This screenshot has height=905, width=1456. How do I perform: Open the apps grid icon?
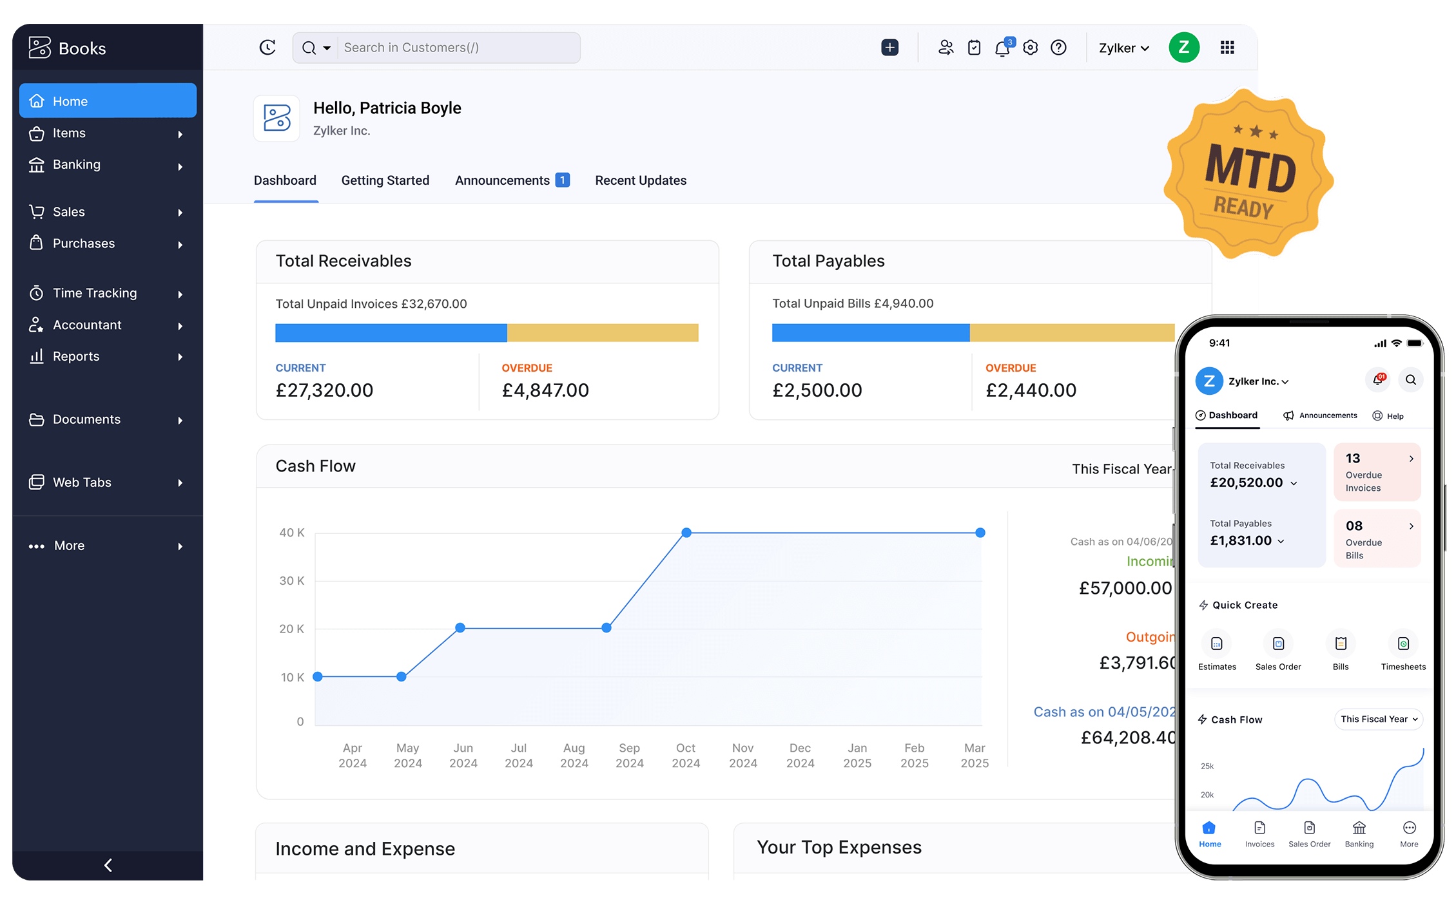[x=1227, y=47]
